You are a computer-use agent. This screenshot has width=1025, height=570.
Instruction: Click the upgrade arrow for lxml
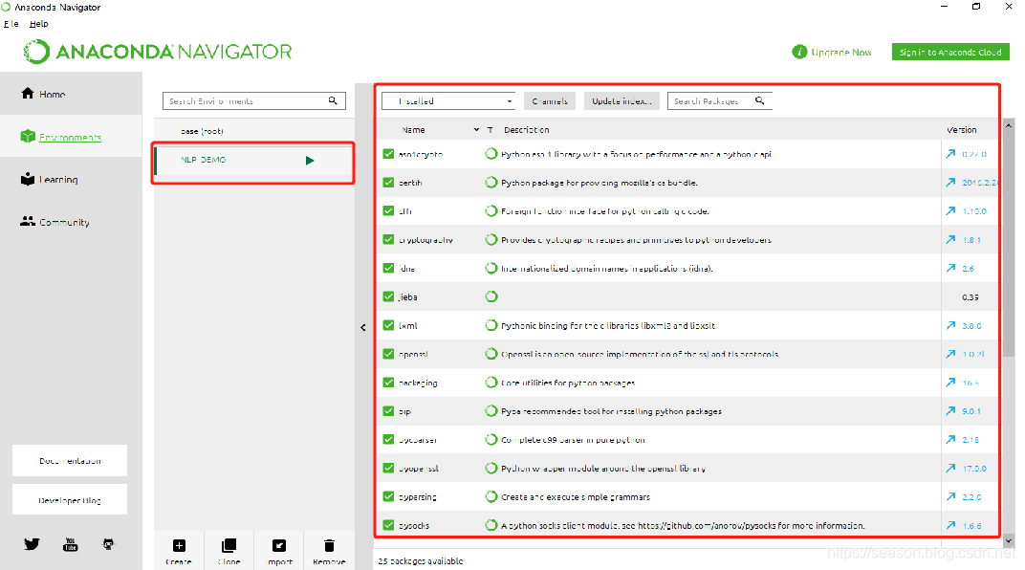point(950,325)
